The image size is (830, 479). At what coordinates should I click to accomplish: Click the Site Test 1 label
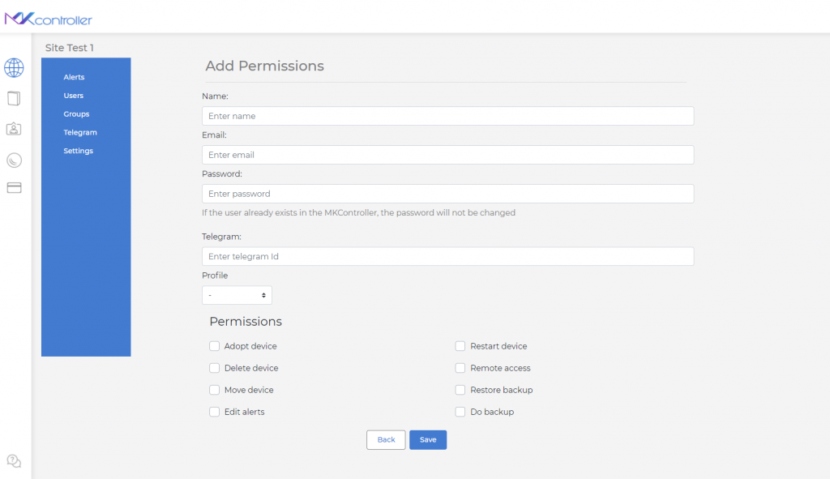tap(68, 47)
